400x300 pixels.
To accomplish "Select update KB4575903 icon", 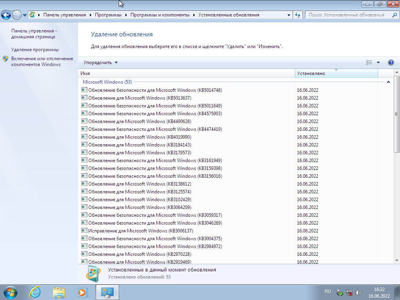I will click(x=84, y=113).
